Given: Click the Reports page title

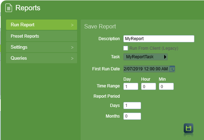Looking at the screenshot, I should (28, 8).
